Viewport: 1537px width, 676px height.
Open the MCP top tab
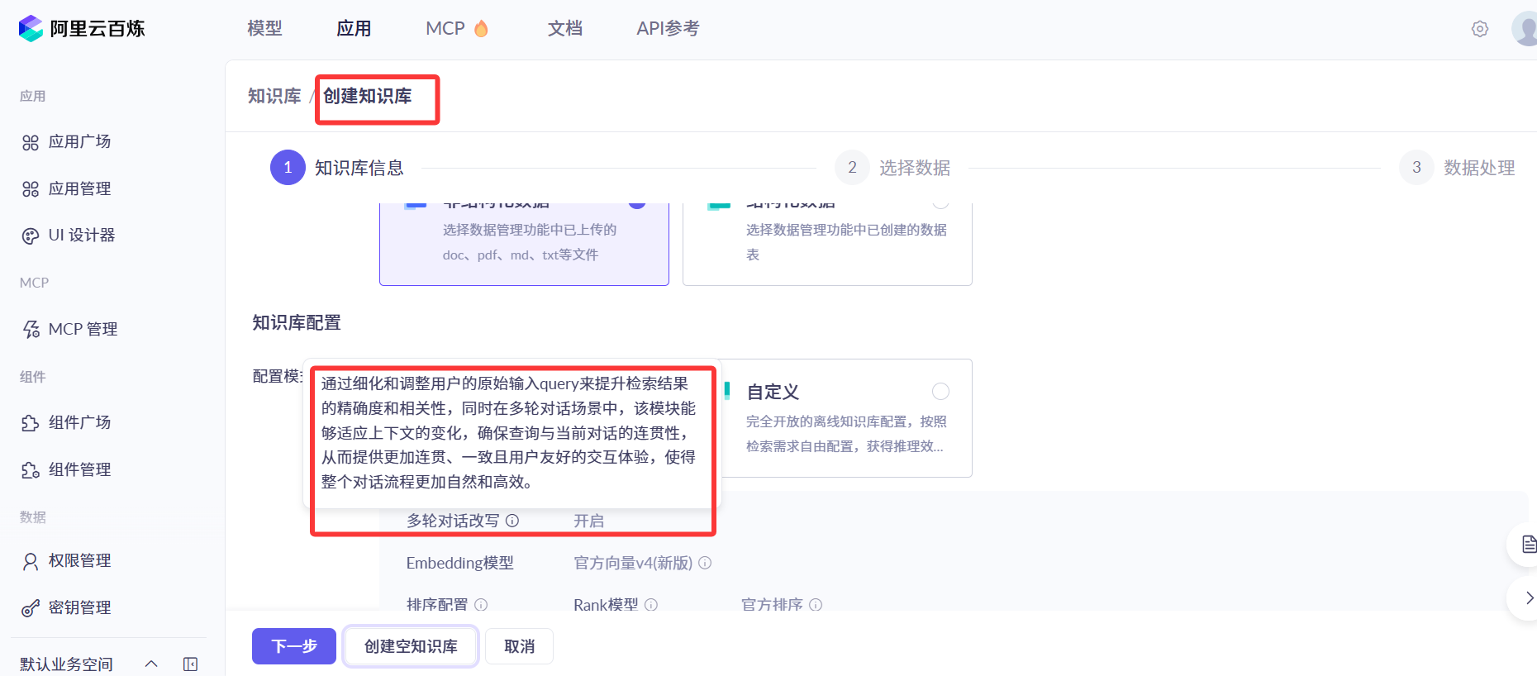click(x=445, y=29)
